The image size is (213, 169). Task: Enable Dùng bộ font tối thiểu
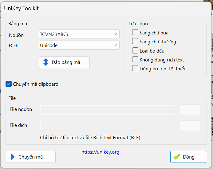coord(135,68)
